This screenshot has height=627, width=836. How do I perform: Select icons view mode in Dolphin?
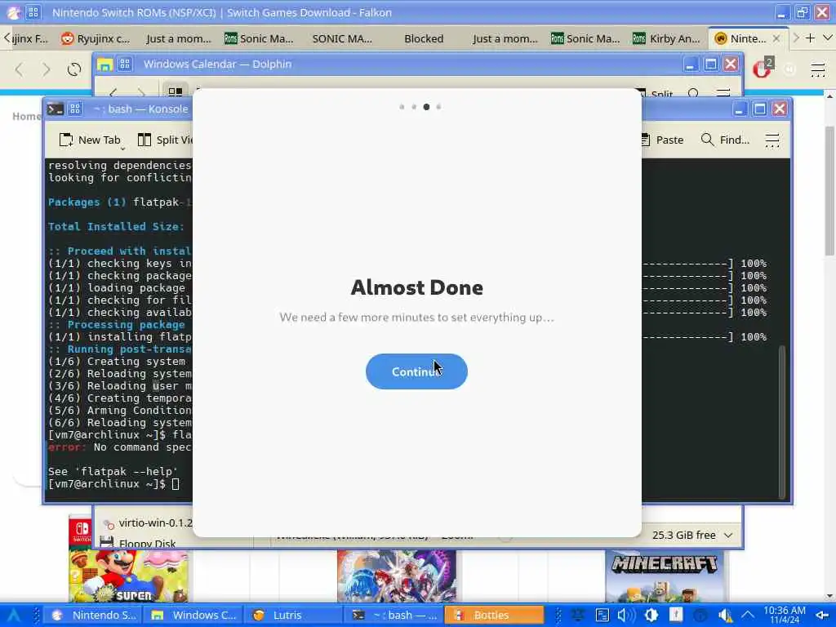pyautogui.click(x=176, y=91)
